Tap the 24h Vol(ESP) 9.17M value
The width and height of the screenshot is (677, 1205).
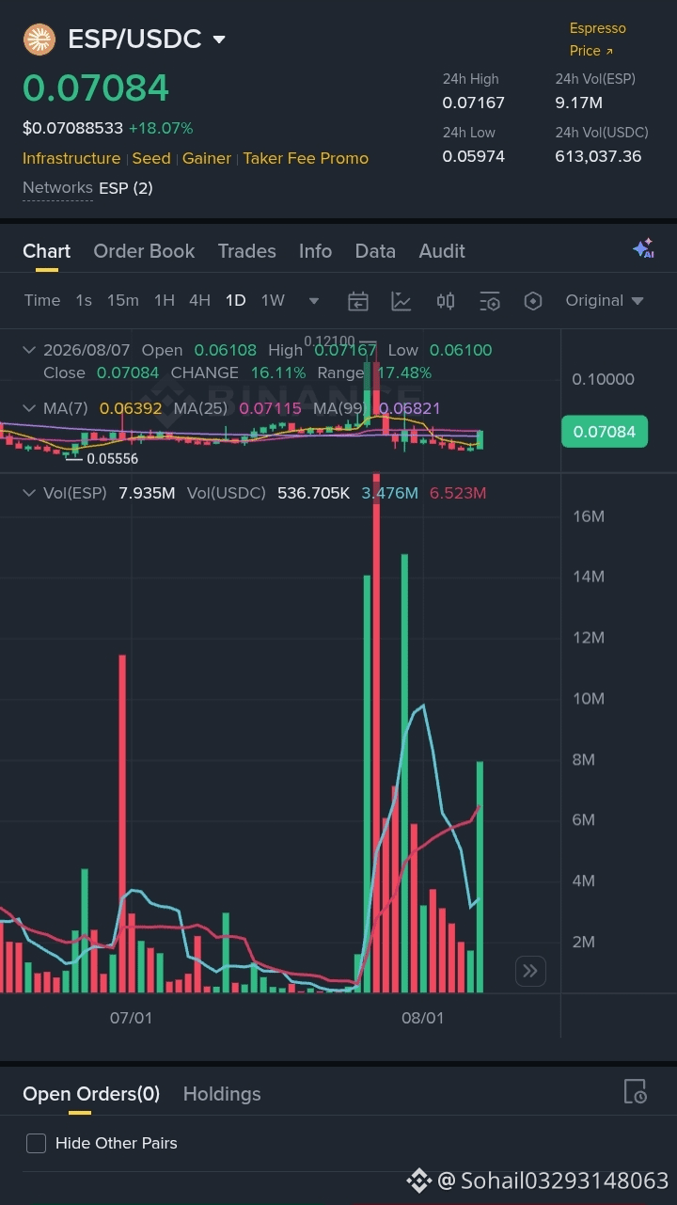(x=579, y=103)
